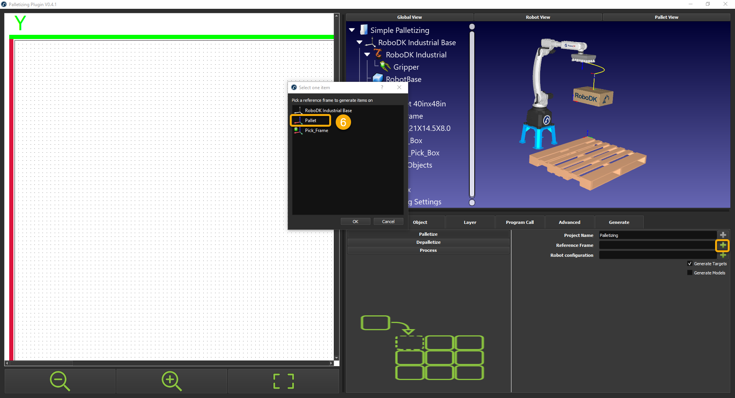Viewport: 735px width, 398px height.
Task: Collapse the RoboDK Industrial Base node
Action: (359, 42)
